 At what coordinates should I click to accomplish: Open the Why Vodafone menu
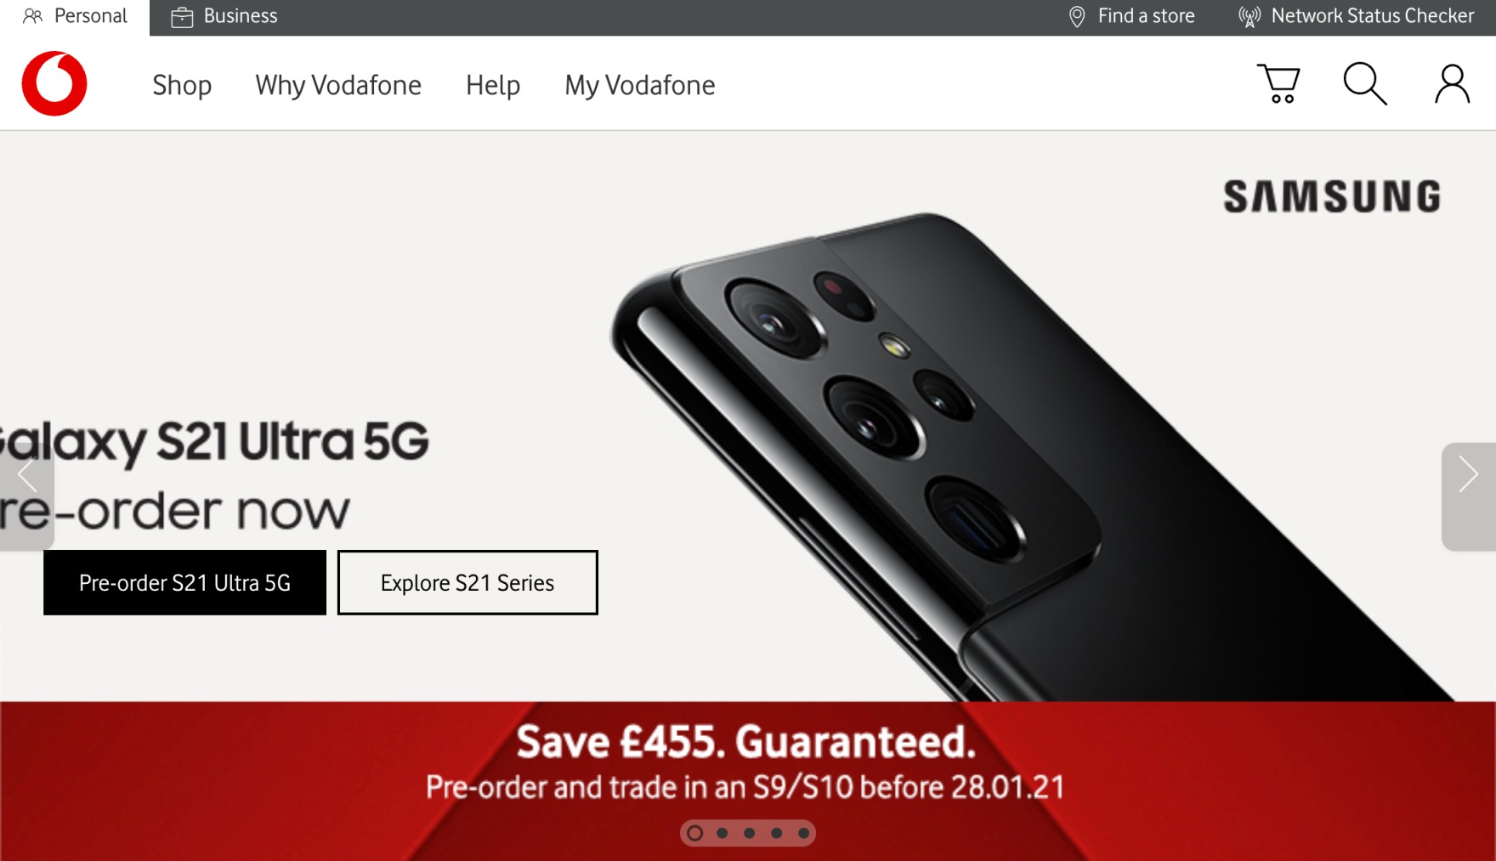pyautogui.click(x=338, y=85)
